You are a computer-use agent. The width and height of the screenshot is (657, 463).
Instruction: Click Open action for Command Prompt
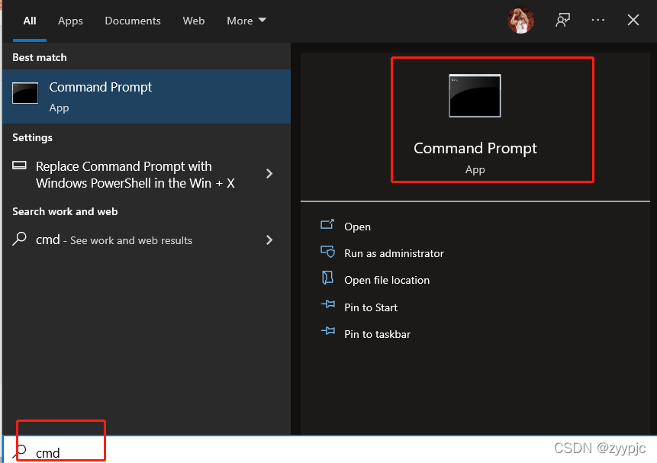tap(357, 227)
